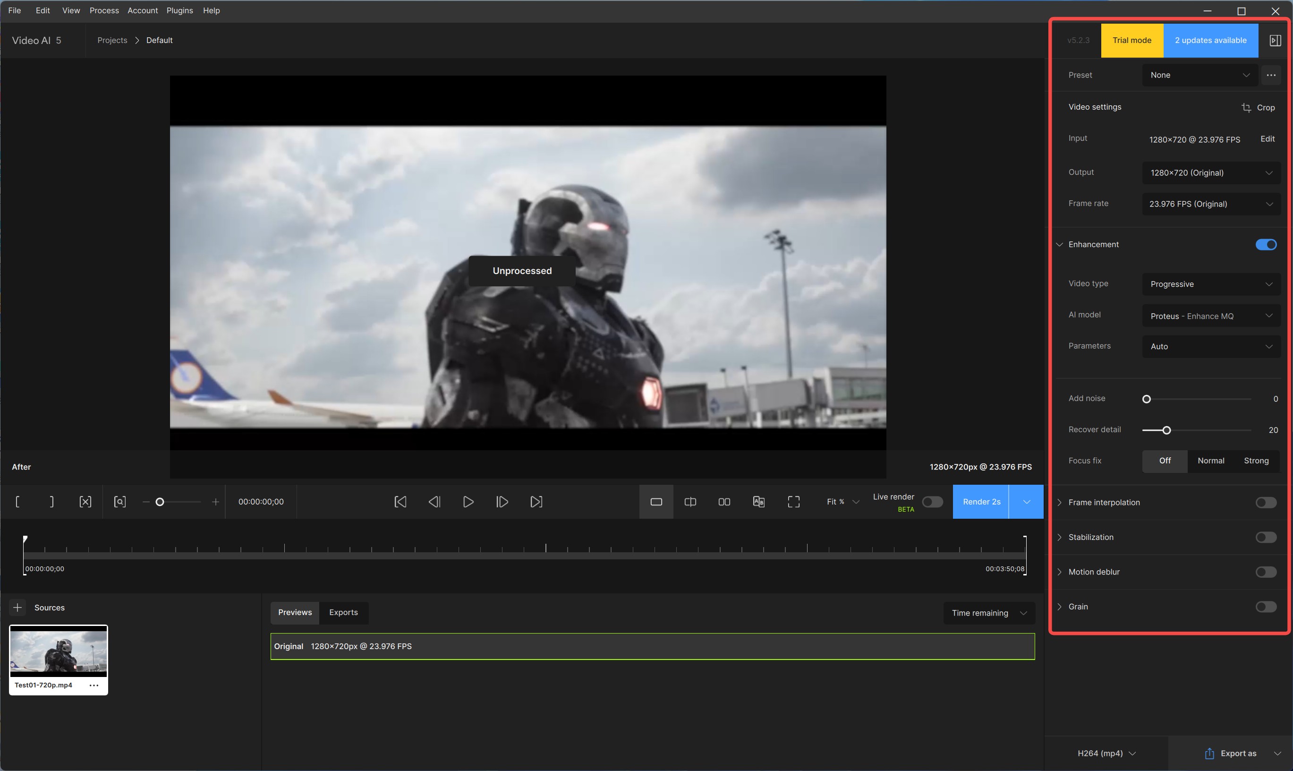Open Test01-720p.mp4 three-dot options
The height and width of the screenshot is (771, 1293).
coord(94,685)
